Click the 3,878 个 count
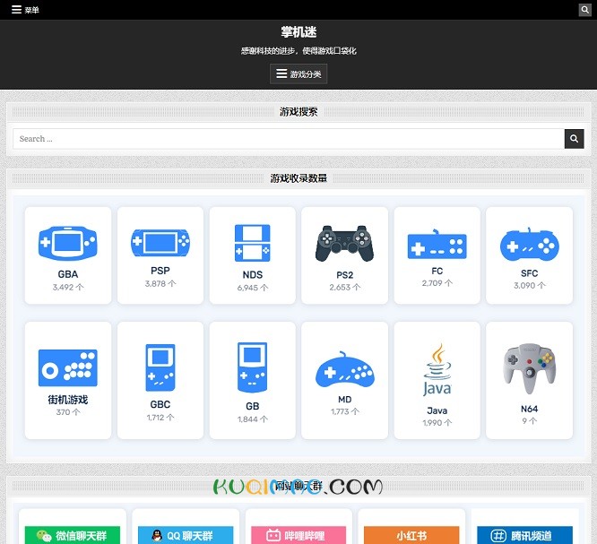597x544 pixels. (x=160, y=283)
